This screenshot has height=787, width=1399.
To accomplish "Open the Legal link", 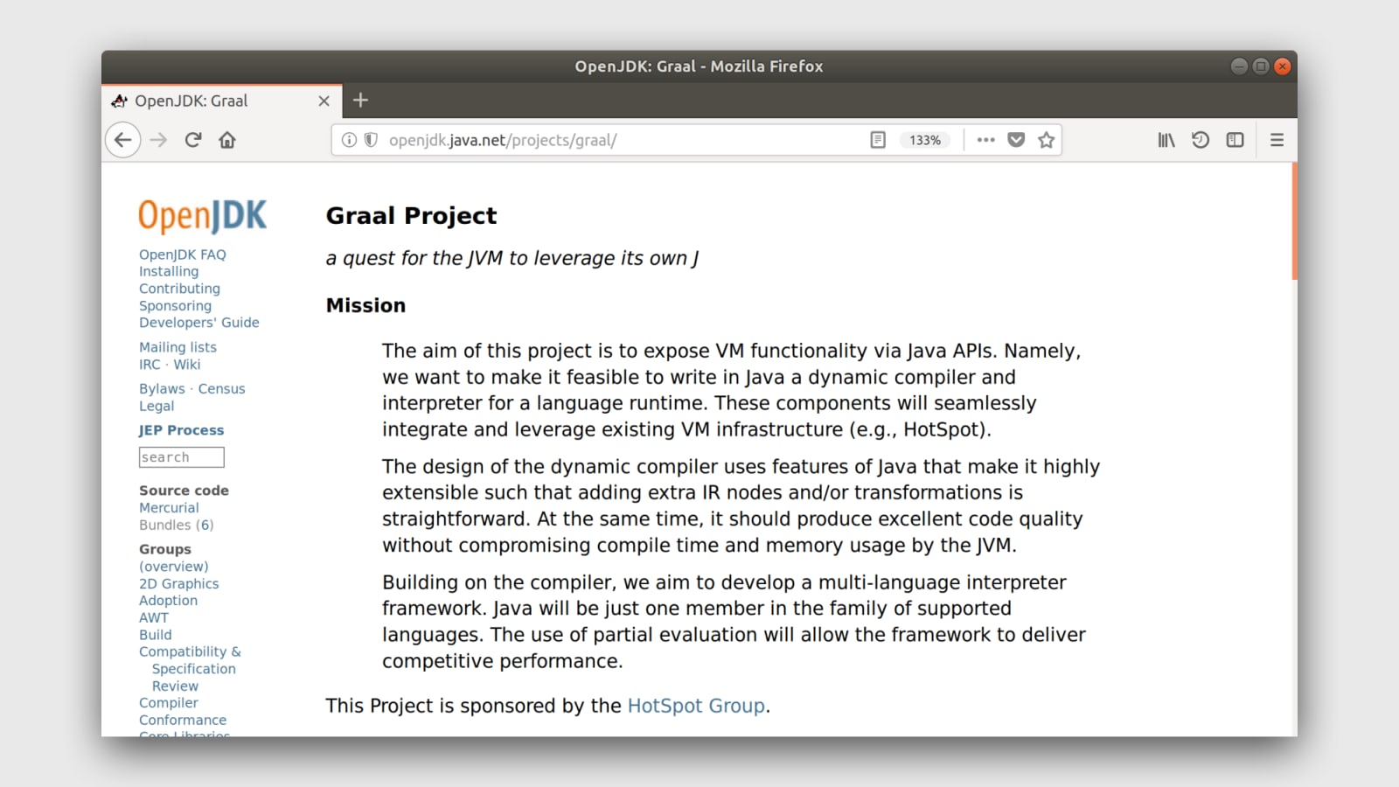I will point(157,406).
